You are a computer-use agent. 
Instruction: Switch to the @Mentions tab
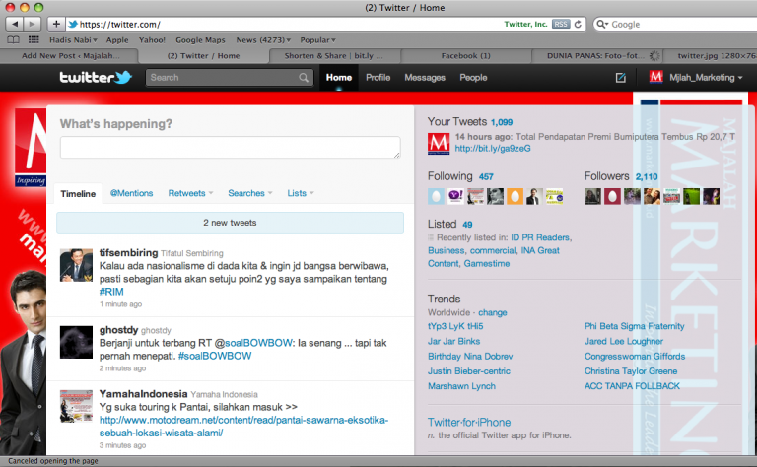pyautogui.click(x=131, y=193)
